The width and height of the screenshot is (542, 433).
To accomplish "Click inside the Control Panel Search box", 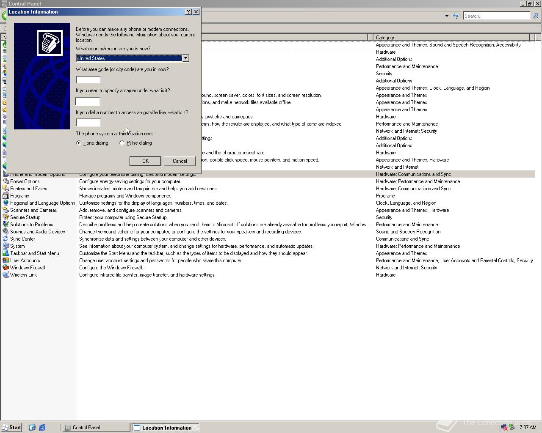I will [x=496, y=16].
